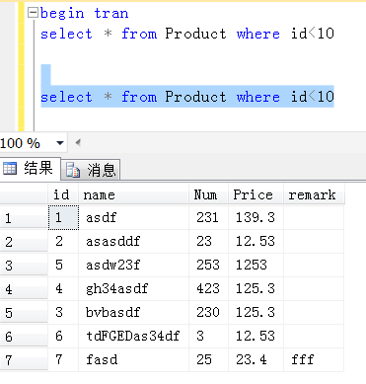The width and height of the screenshot is (366, 384).
Task: Select row header 6 in results grid
Action: 24,337
